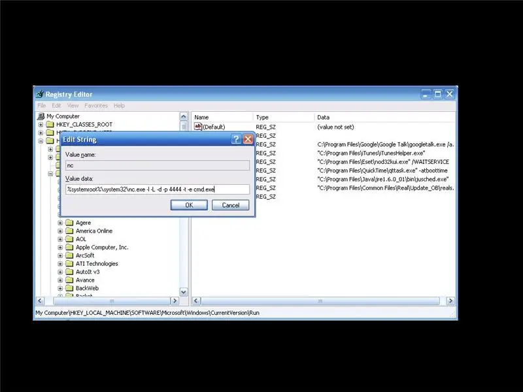
Task: Expand the AutoIt v3 key
Action: 60,272
